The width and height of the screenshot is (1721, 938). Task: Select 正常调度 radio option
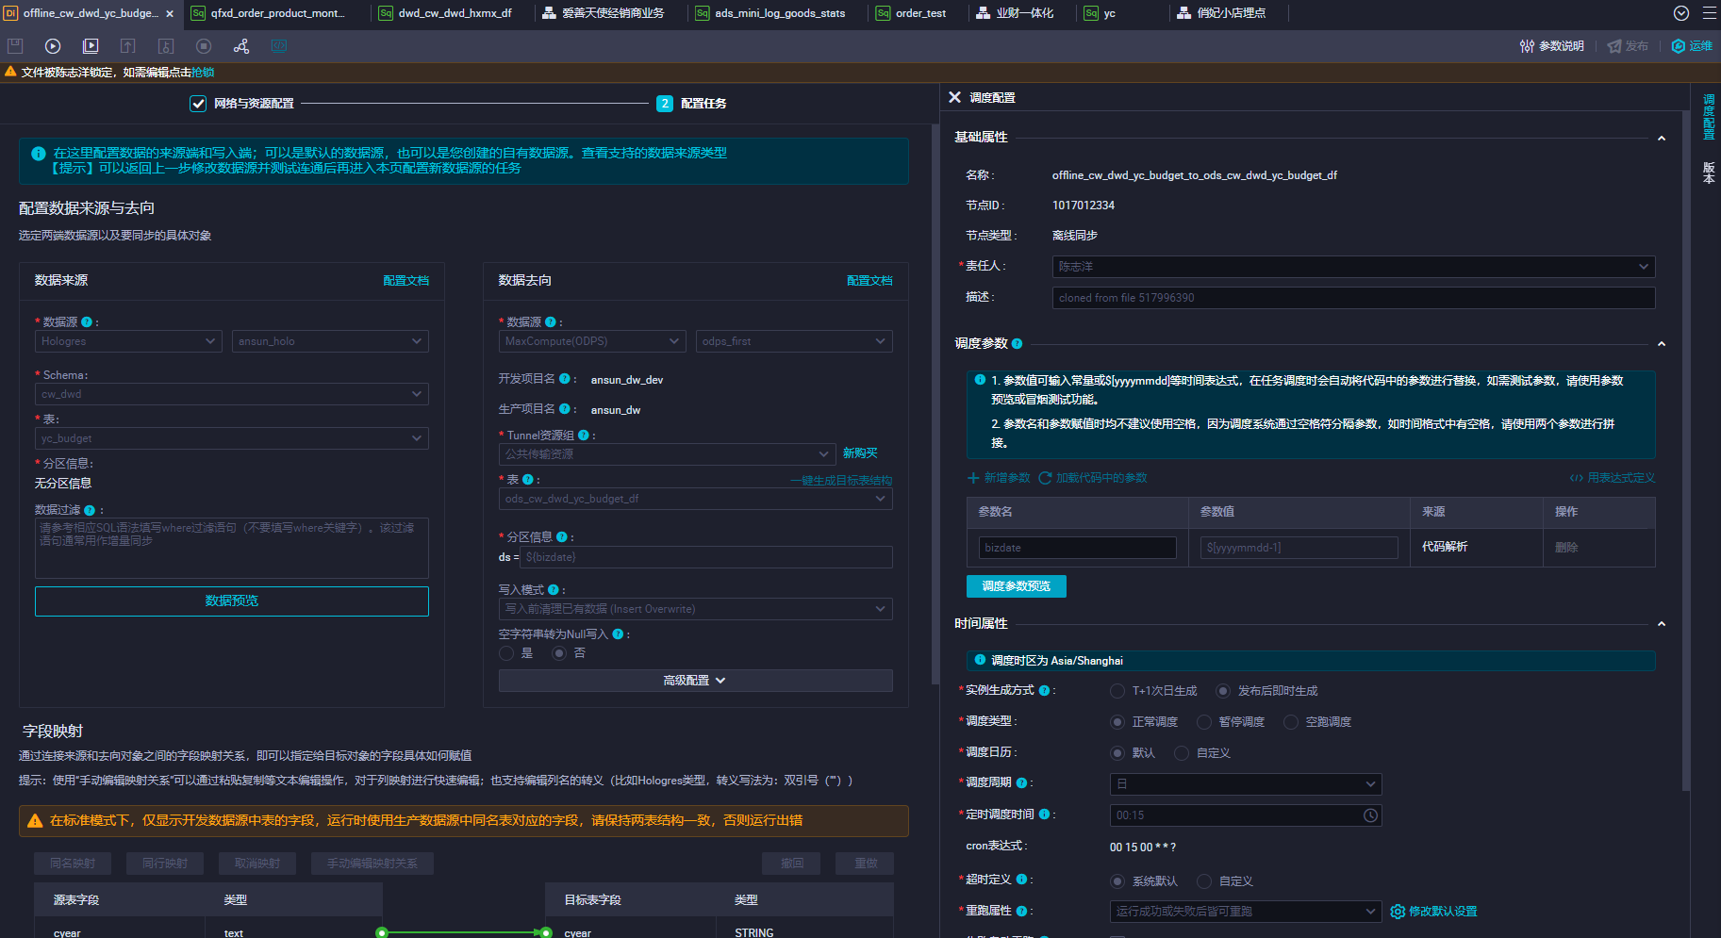point(1117,722)
